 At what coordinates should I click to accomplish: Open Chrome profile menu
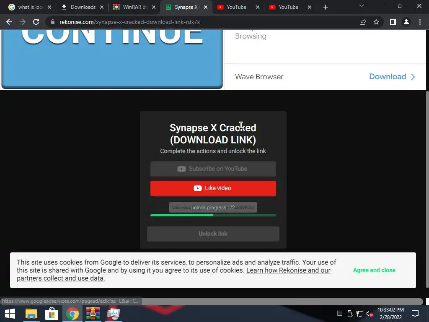point(406,22)
